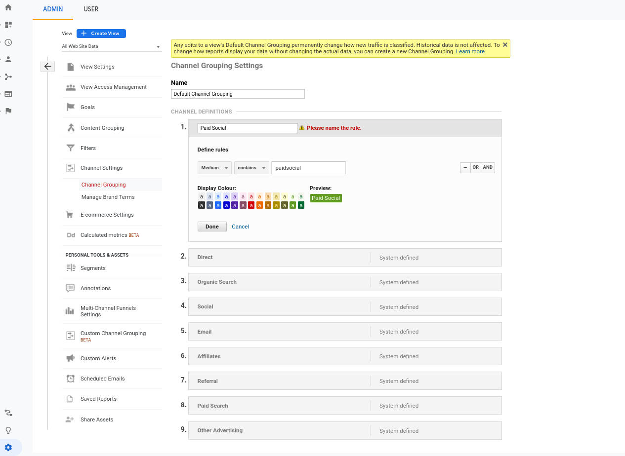This screenshot has height=456, width=625.
Task: Select the Customization reports icon
Action: pyautogui.click(x=8, y=25)
